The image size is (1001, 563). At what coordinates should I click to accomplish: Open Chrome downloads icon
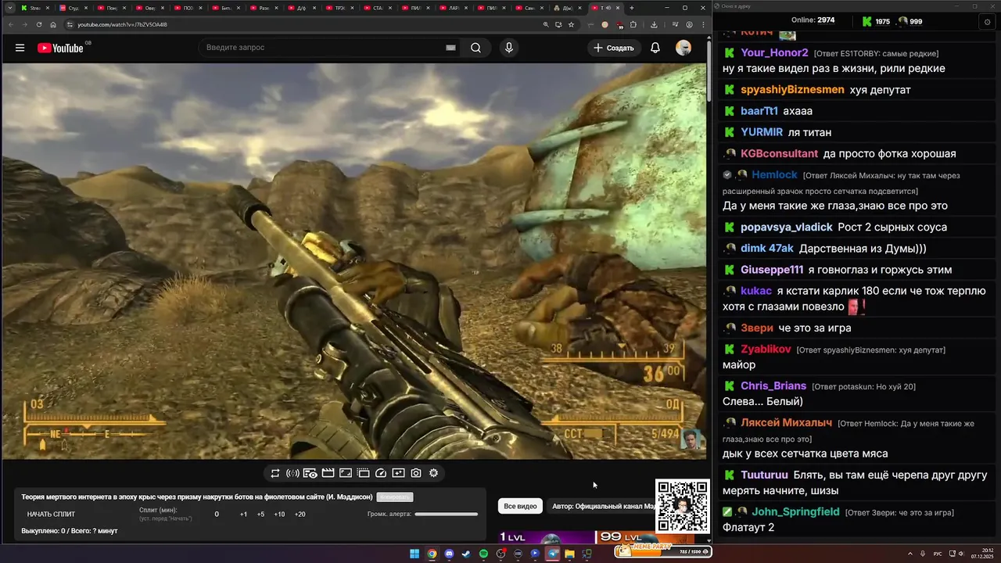pyautogui.click(x=654, y=24)
